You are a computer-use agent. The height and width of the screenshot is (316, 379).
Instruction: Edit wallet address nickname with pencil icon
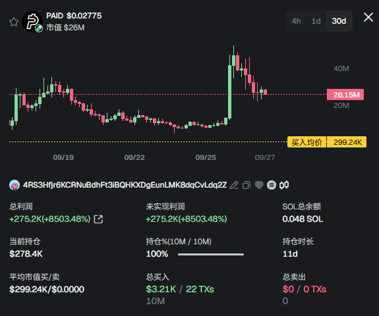click(x=234, y=185)
